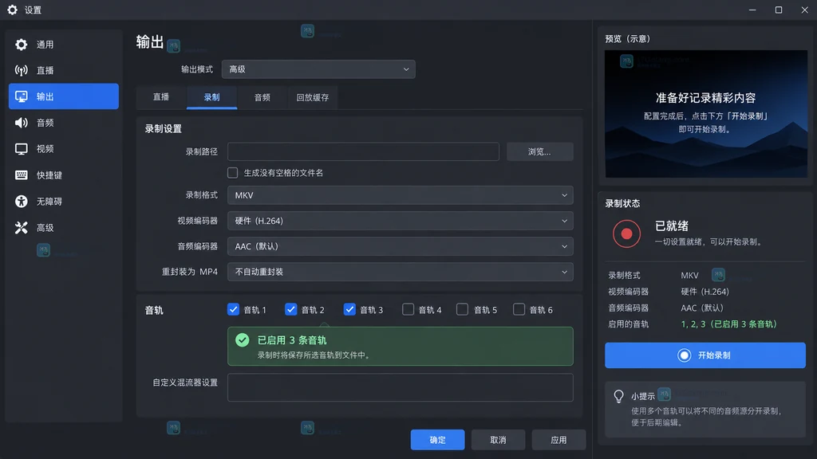The width and height of the screenshot is (817, 459).
Task: Click 1, 2, 3 (已启用 3 条音轨) status value
Action: 729,324
